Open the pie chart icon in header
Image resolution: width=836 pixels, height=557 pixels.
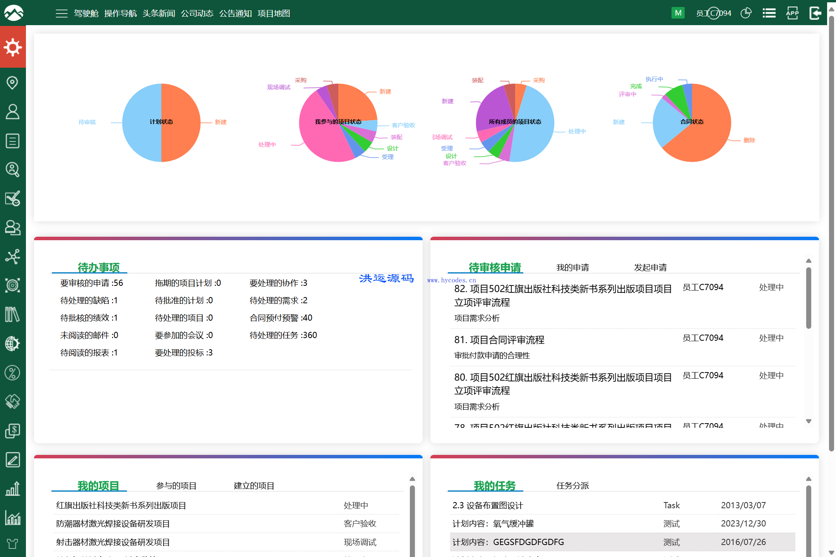point(746,13)
